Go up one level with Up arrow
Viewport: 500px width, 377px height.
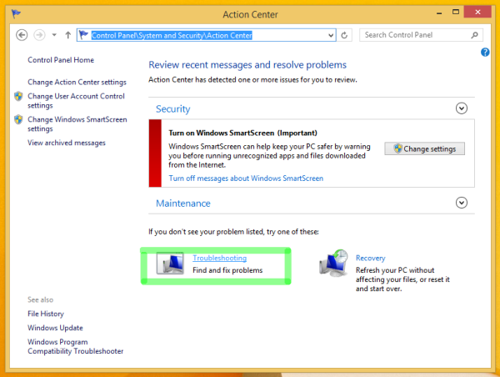68,35
